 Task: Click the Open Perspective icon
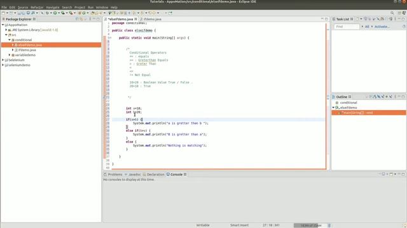399,13
